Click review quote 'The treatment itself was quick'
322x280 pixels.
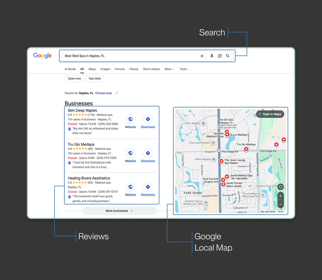coord(93,199)
